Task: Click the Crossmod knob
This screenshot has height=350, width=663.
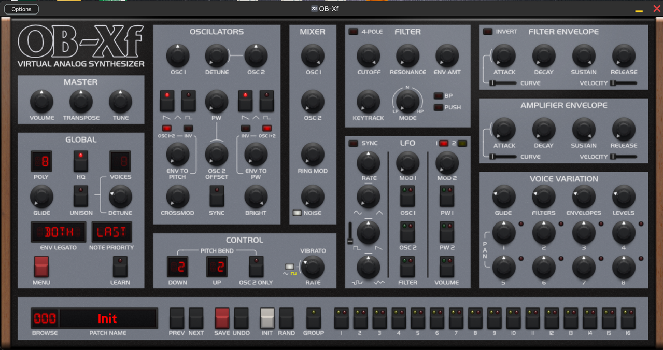Action: 178,197
